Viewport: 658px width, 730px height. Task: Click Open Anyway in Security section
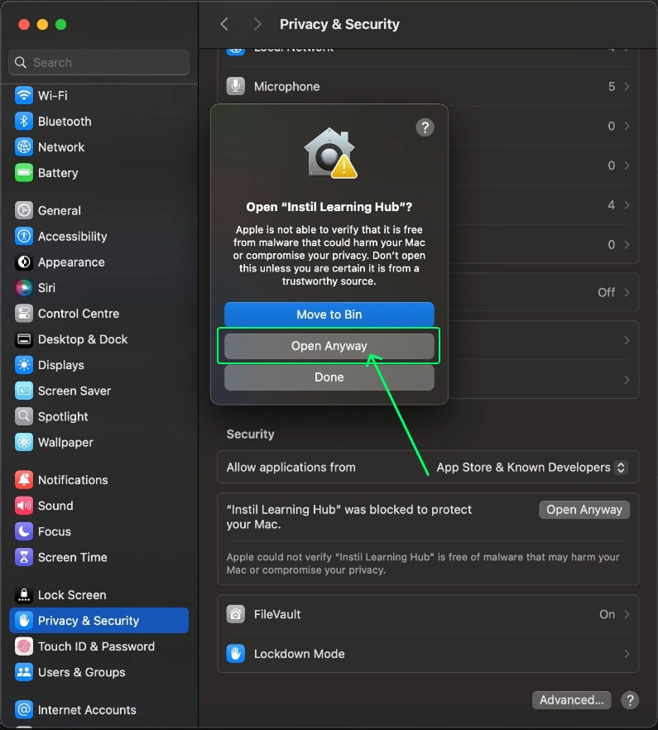tap(584, 509)
